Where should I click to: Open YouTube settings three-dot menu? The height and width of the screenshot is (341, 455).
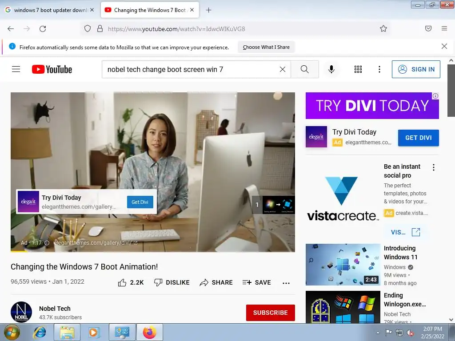(x=379, y=69)
